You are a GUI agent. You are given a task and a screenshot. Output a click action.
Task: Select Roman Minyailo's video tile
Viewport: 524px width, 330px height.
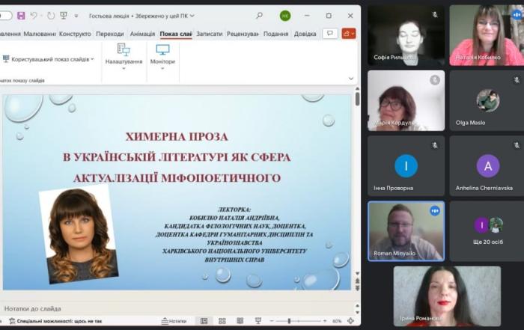pos(406,231)
